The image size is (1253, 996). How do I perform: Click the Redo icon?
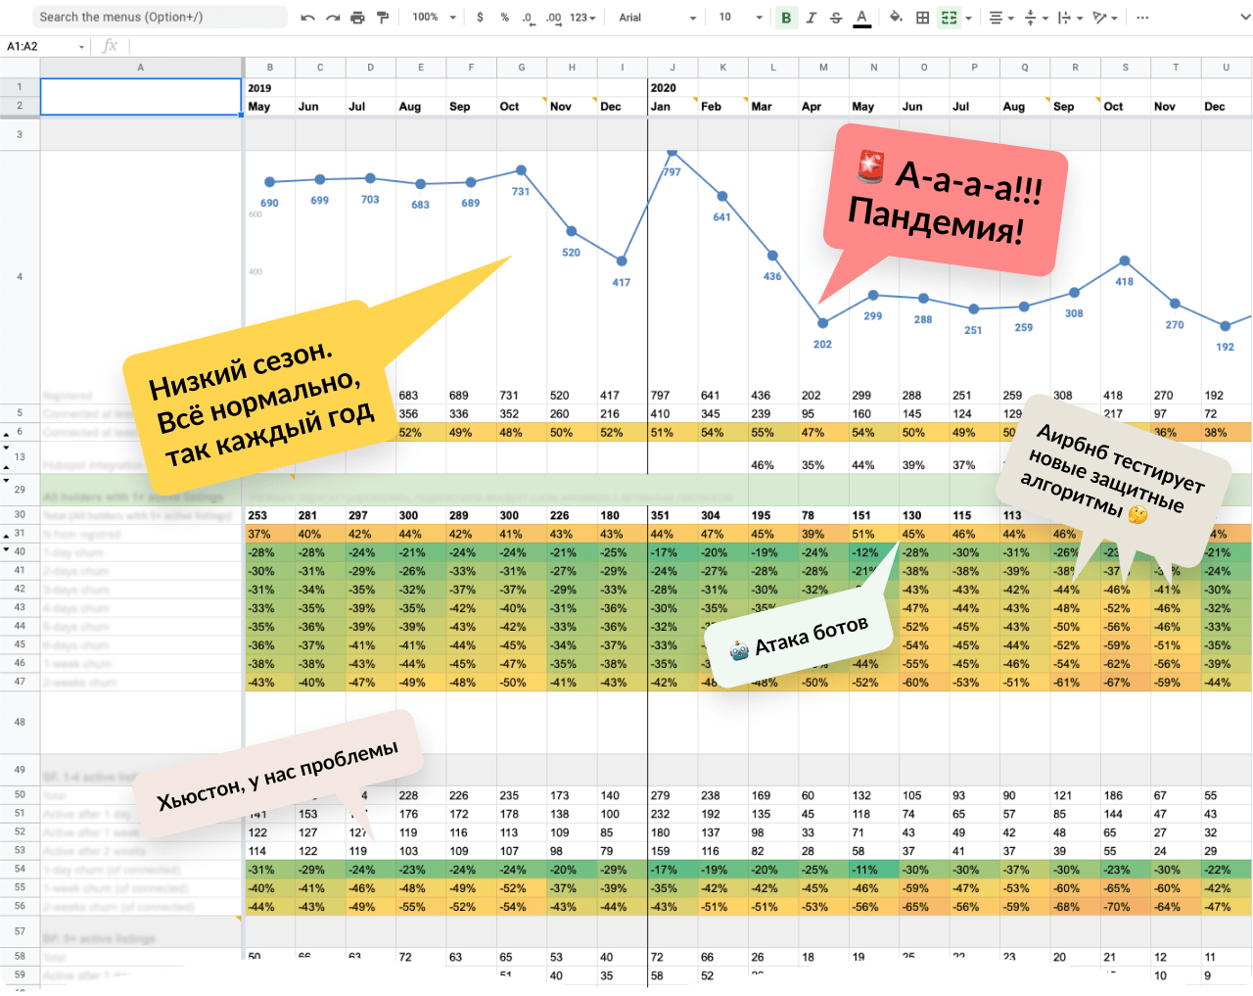coord(331,17)
